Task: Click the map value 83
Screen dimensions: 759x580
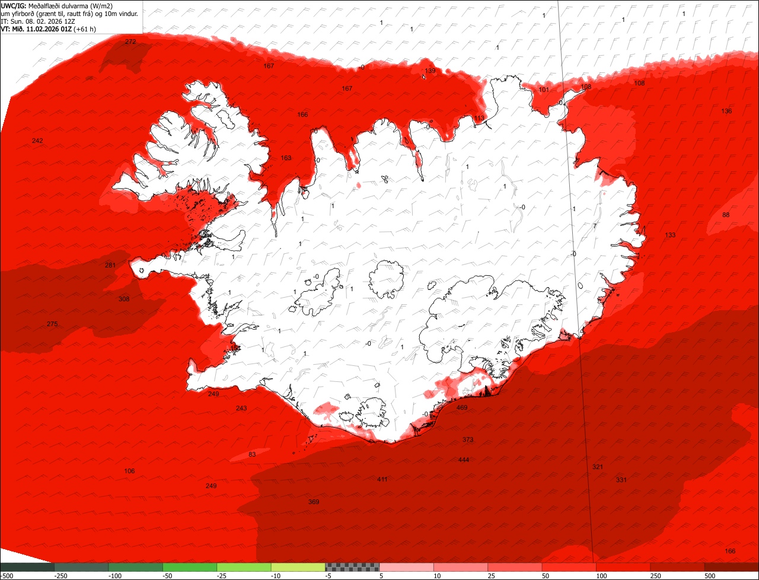Action: pos(252,454)
